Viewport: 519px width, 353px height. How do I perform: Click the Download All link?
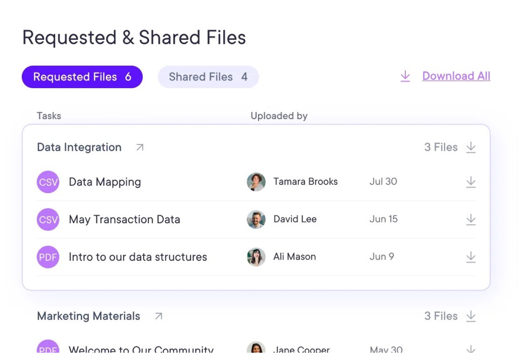click(456, 76)
